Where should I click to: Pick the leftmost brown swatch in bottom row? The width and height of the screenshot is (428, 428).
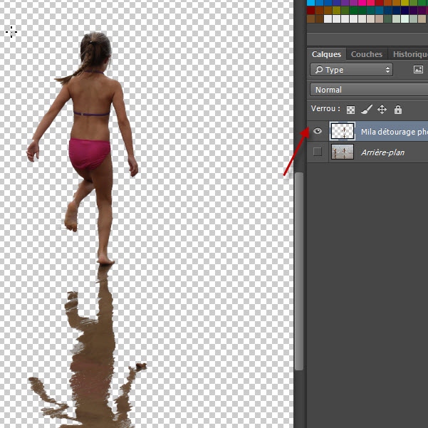[x=310, y=19]
